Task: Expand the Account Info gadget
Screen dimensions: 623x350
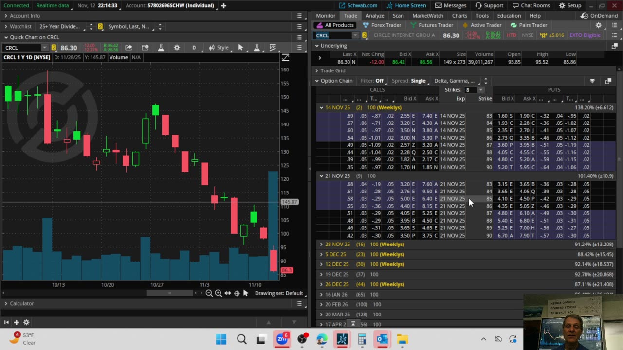Action: [6, 16]
